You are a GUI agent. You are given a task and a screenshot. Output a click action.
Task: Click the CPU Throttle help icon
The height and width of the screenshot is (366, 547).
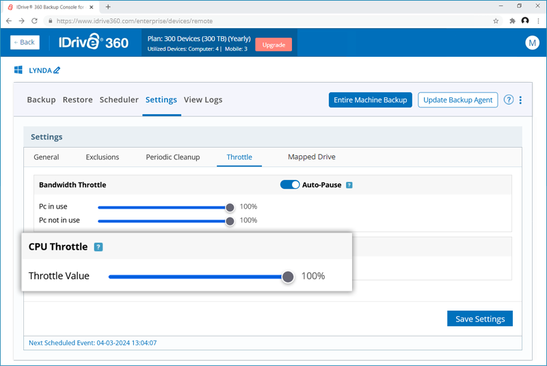point(98,247)
